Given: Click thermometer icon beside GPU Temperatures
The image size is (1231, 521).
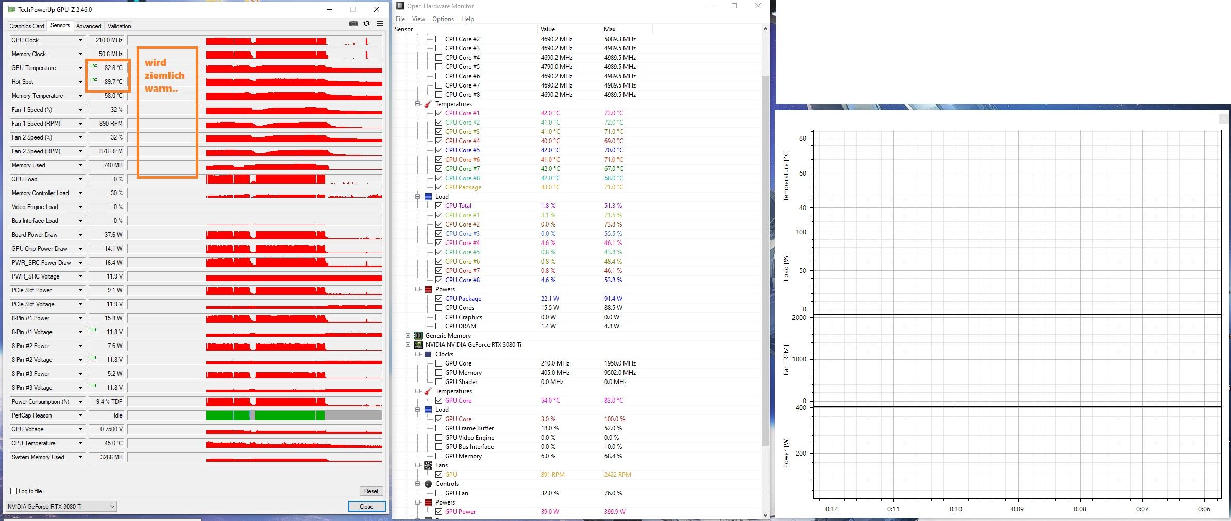Looking at the screenshot, I should [x=428, y=391].
